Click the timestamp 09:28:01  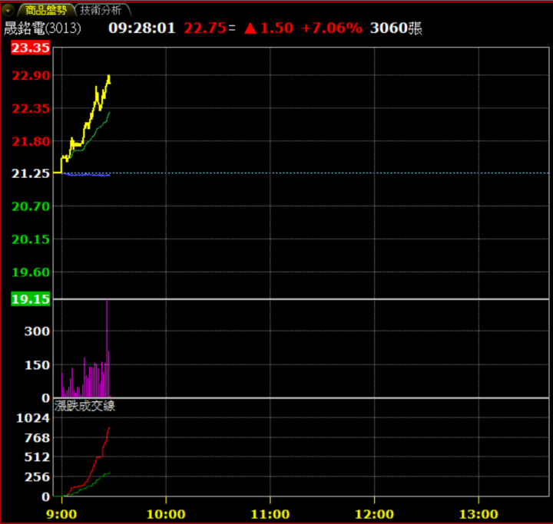[142, 28]
